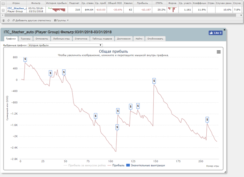The height and width of the screenshot is (177, 244).
Task: Sort by the Подсчет column header
Action: click(74, 3)
